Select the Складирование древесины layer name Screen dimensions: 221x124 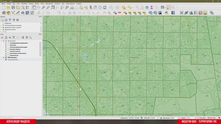(x=19, y=43)
